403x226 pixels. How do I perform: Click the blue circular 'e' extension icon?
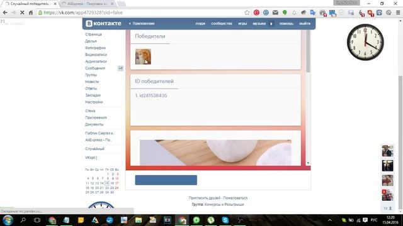[266, 13]
